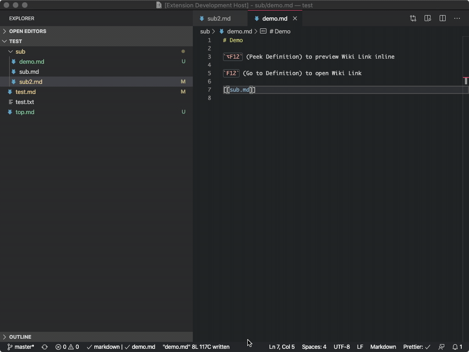Click the demo.md modified tab dot
Screen dimensions: 469x352
(x=294, y=18)
